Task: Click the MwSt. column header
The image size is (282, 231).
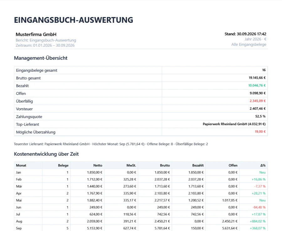Action: [x=131, y=165]
